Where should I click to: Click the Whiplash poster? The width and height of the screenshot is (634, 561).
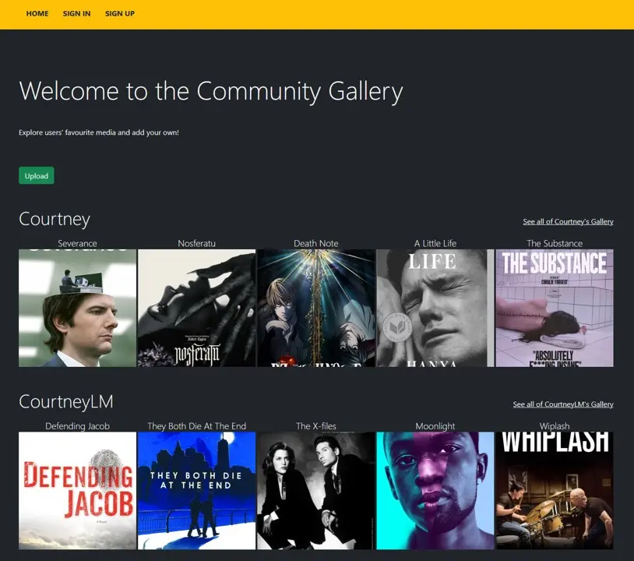click(x=554, y=490)
